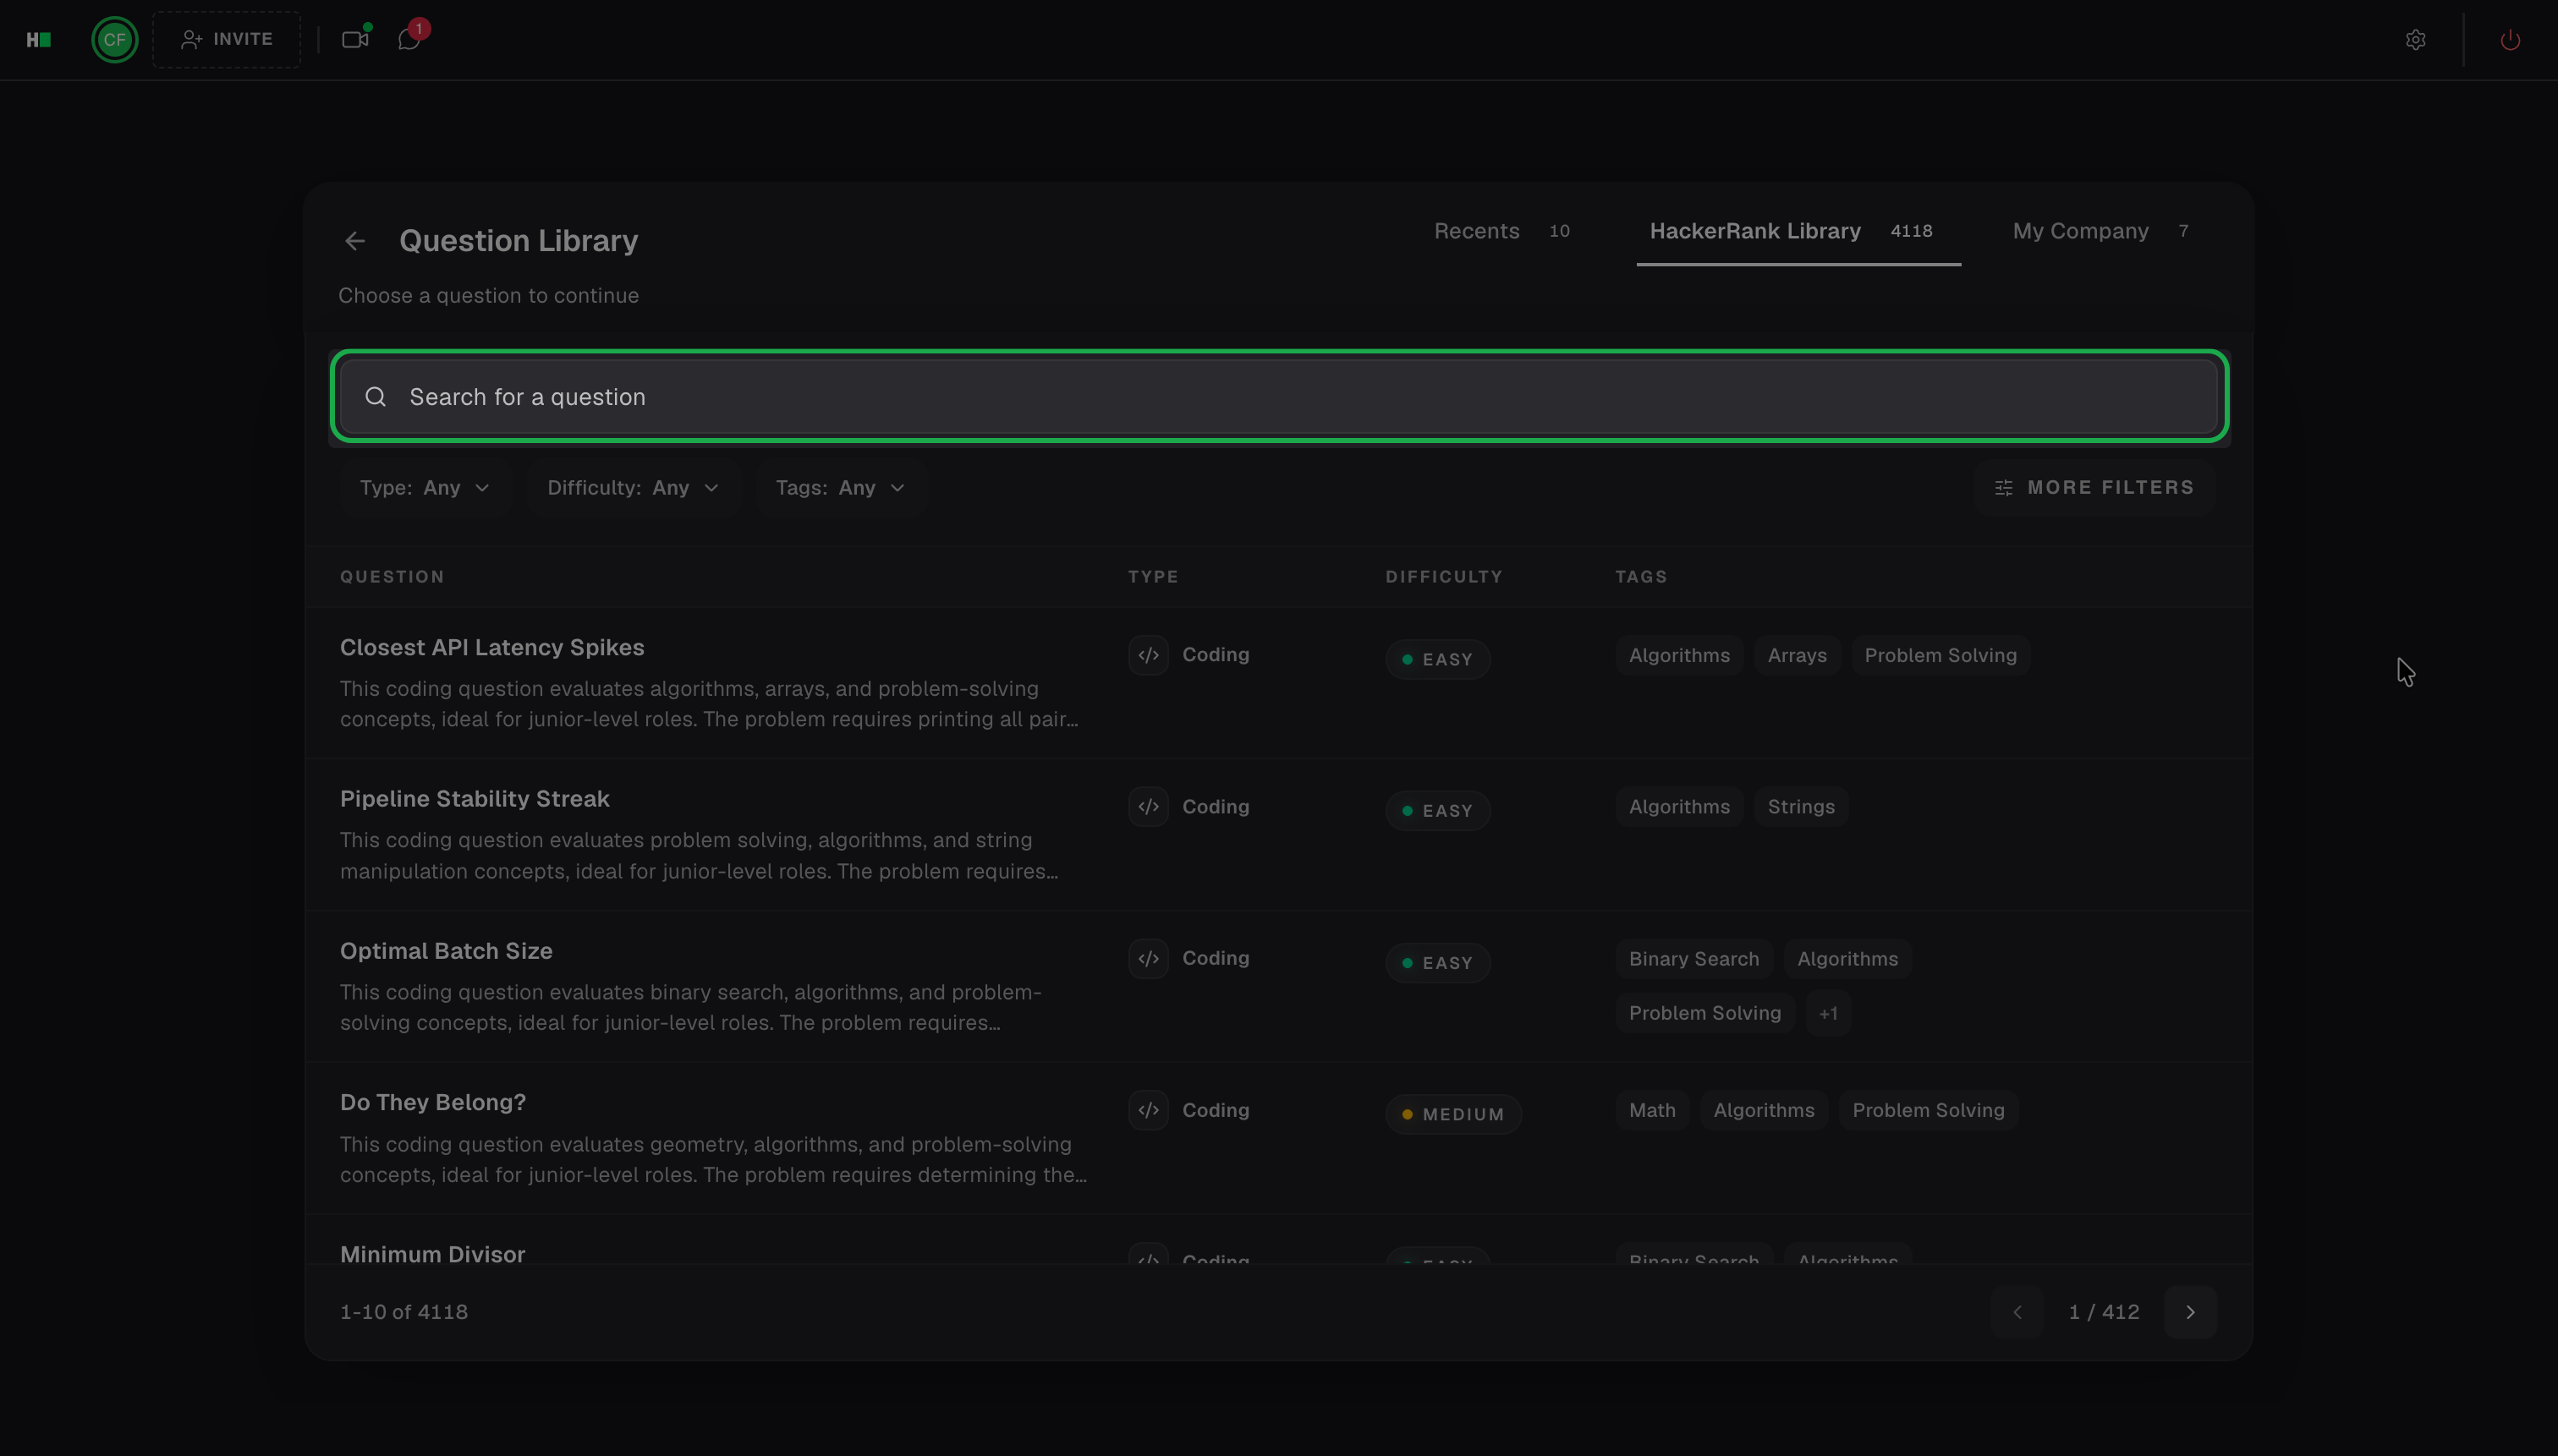This screenshot has width=2558, height=1456.
Task: Click coding icon for Optimal Batch Size
Action: click(x=1149, y=959)
